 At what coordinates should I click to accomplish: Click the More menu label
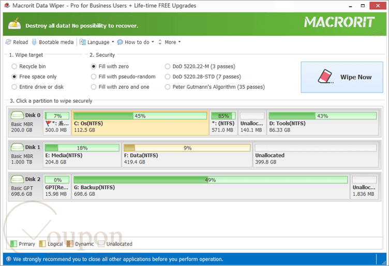[170, 42]
